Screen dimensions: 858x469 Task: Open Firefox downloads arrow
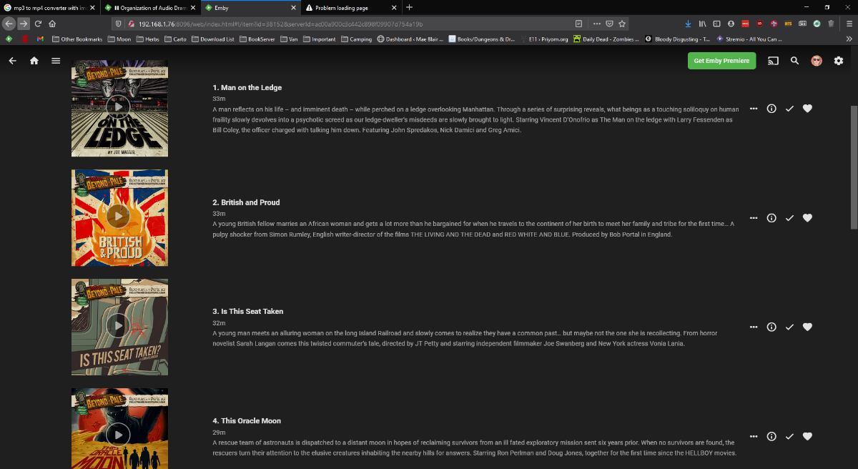688,23
